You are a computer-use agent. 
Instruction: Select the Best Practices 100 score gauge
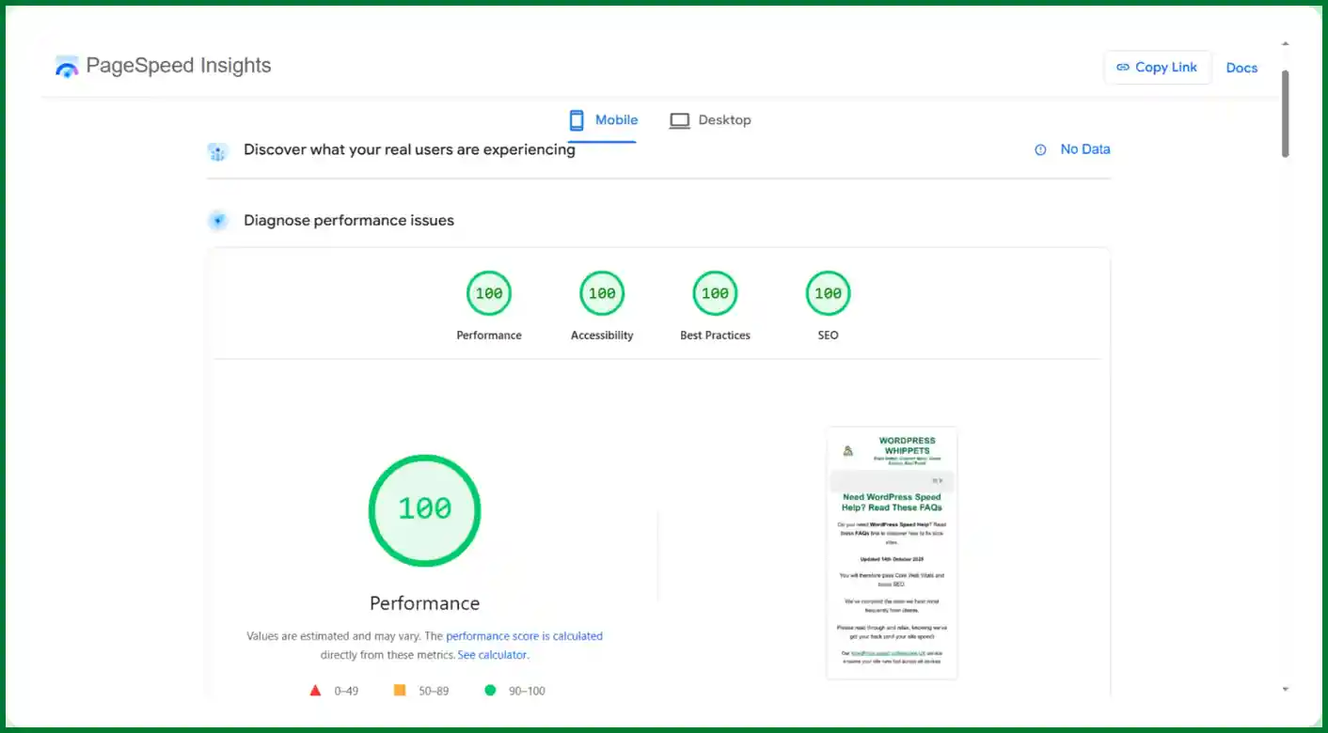715,294
